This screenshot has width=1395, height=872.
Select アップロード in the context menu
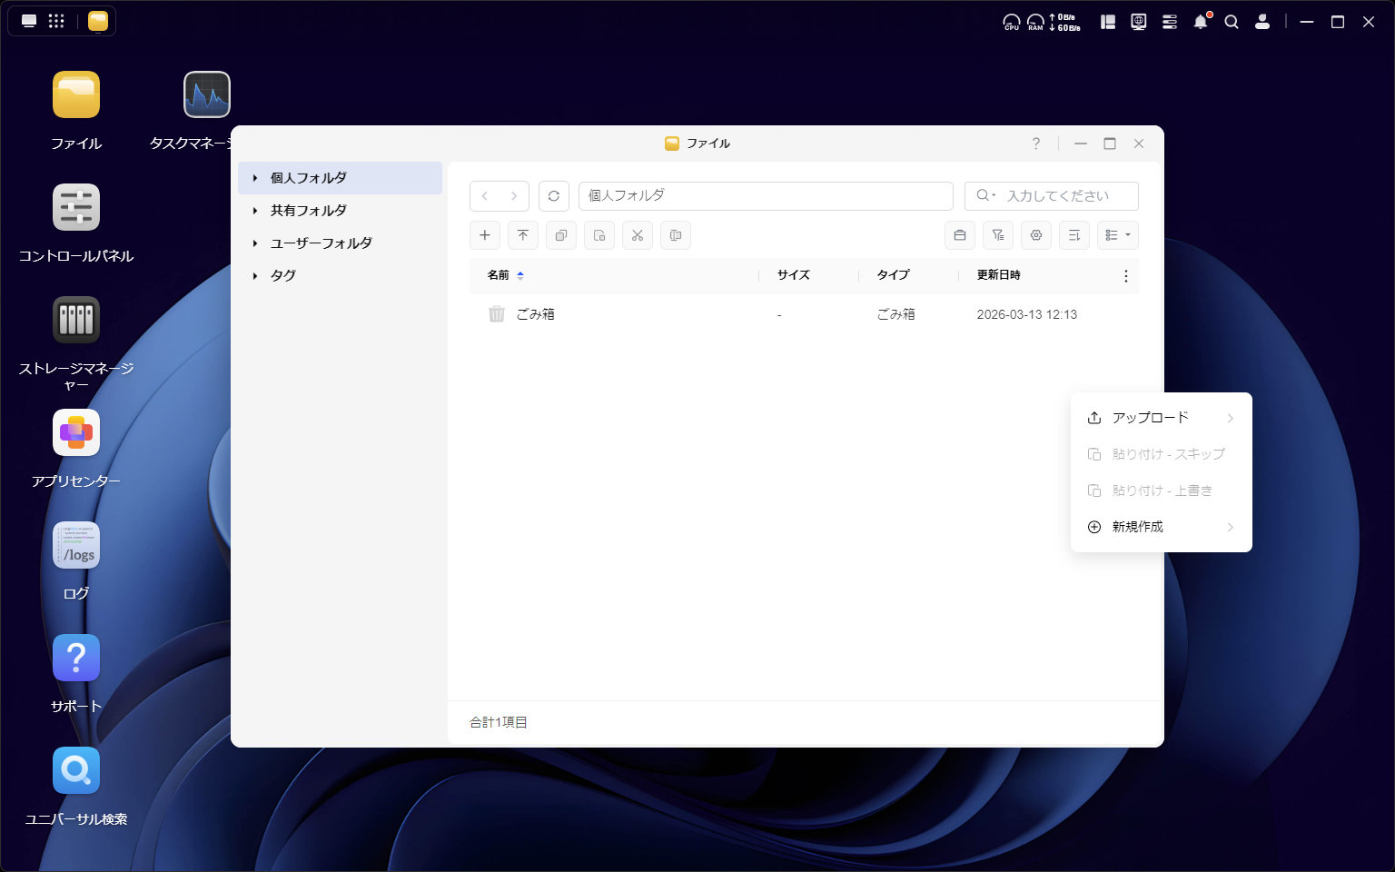1151,418
